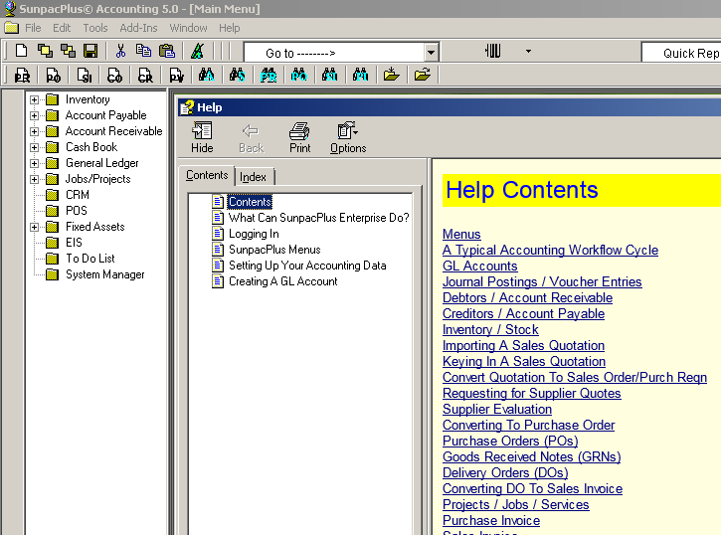Select To Do List in the tree
The width and height of the screenshot is (721, 535).
click(x=90, y=259)
